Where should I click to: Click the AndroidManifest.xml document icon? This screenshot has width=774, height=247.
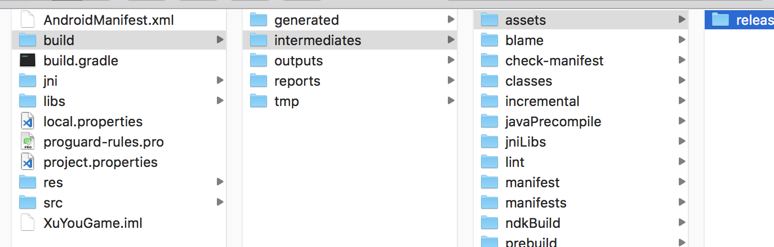click(28, 20)
